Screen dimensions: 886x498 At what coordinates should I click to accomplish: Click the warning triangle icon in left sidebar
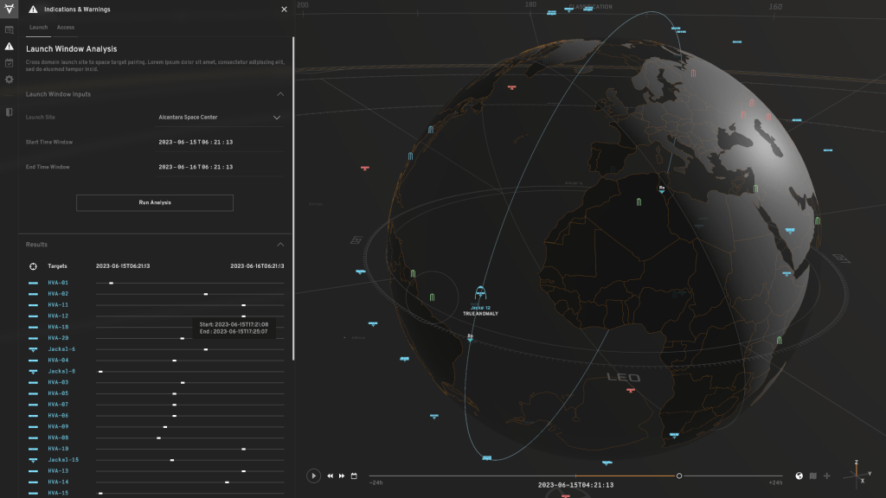coord(9,46)
